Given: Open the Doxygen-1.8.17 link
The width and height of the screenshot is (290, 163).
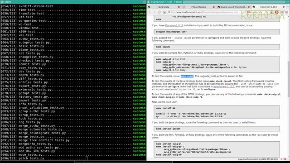Looking at the screenshot, I should [x=174, y=25].
